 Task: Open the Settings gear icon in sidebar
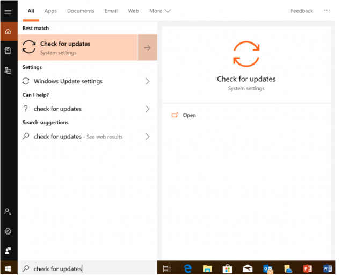(8, 231)
